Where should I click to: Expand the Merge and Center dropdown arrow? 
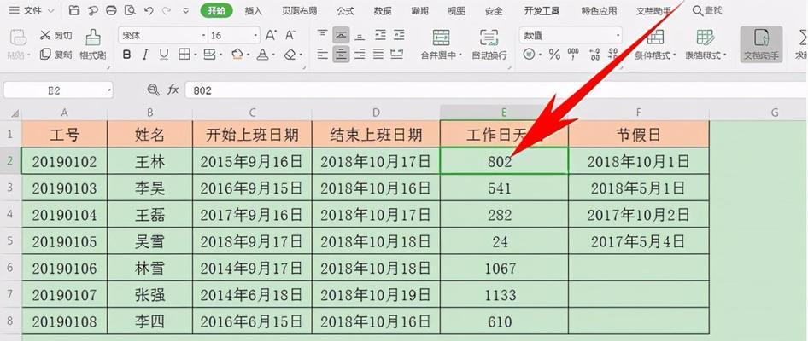coord(460,55)
